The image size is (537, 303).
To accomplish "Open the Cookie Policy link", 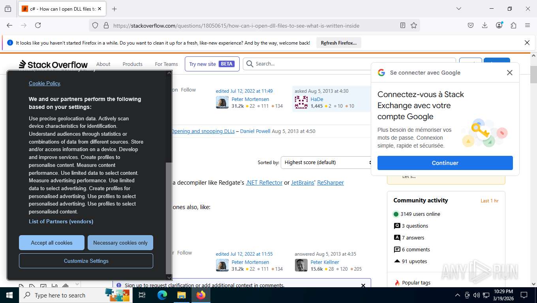I will pos(44,83).
